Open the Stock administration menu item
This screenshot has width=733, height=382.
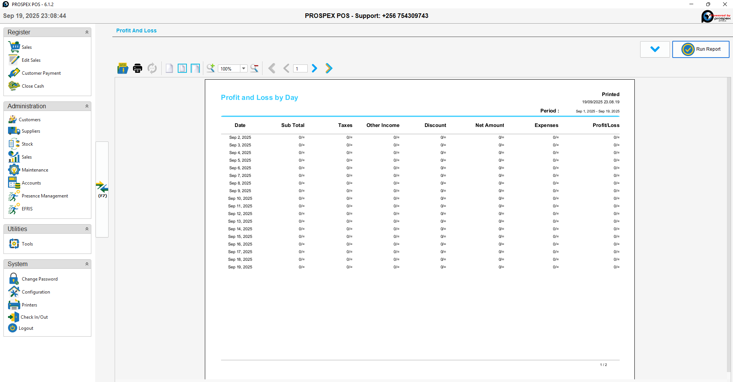click(27, 144)
